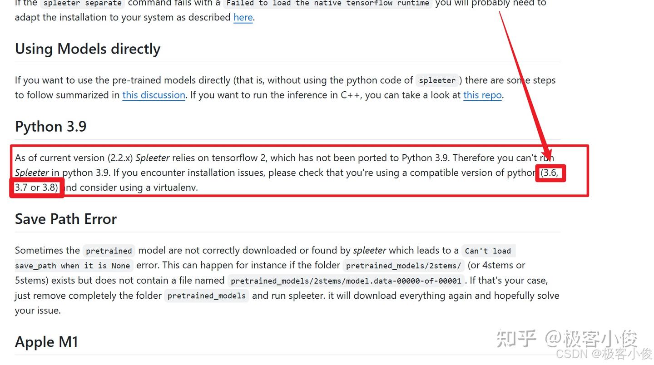Follow the 'this repo' C++ link
Image resolution: width=654 pixels, height=365 pixels.
tap(482, 95)
